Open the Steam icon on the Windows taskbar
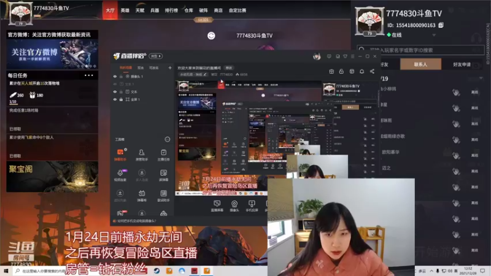This screenshot has height=276, width=491. (157, 270)
